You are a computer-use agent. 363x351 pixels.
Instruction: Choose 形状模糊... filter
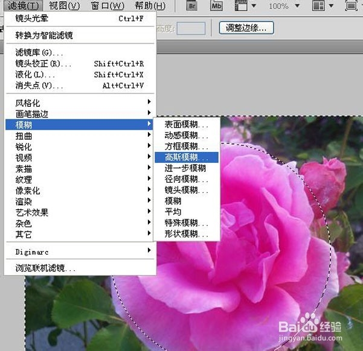[x=187, y=234]
